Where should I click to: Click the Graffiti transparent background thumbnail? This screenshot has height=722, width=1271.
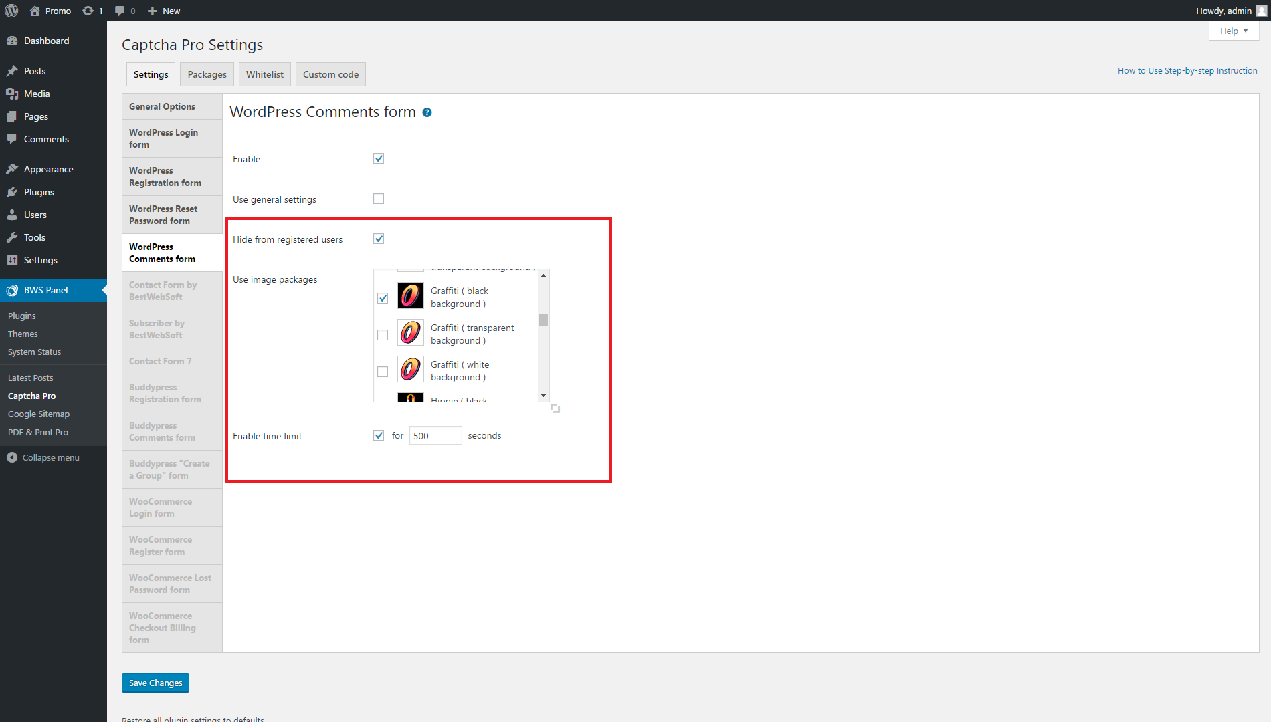pos(411,332)
